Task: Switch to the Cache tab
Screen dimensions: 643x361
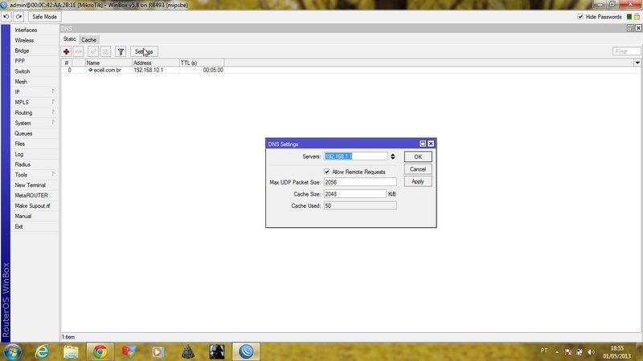Action: tap(88, 39)
